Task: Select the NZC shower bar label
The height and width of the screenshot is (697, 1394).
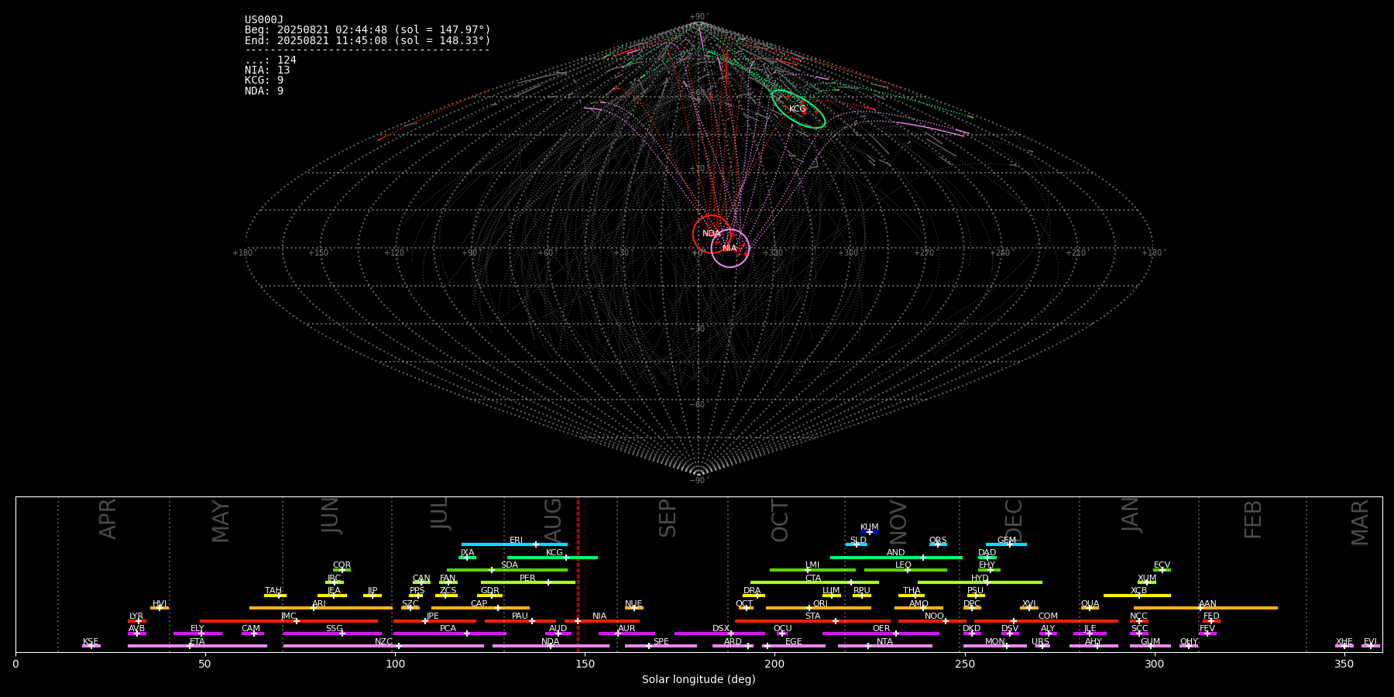Action: tap(383, 642)
